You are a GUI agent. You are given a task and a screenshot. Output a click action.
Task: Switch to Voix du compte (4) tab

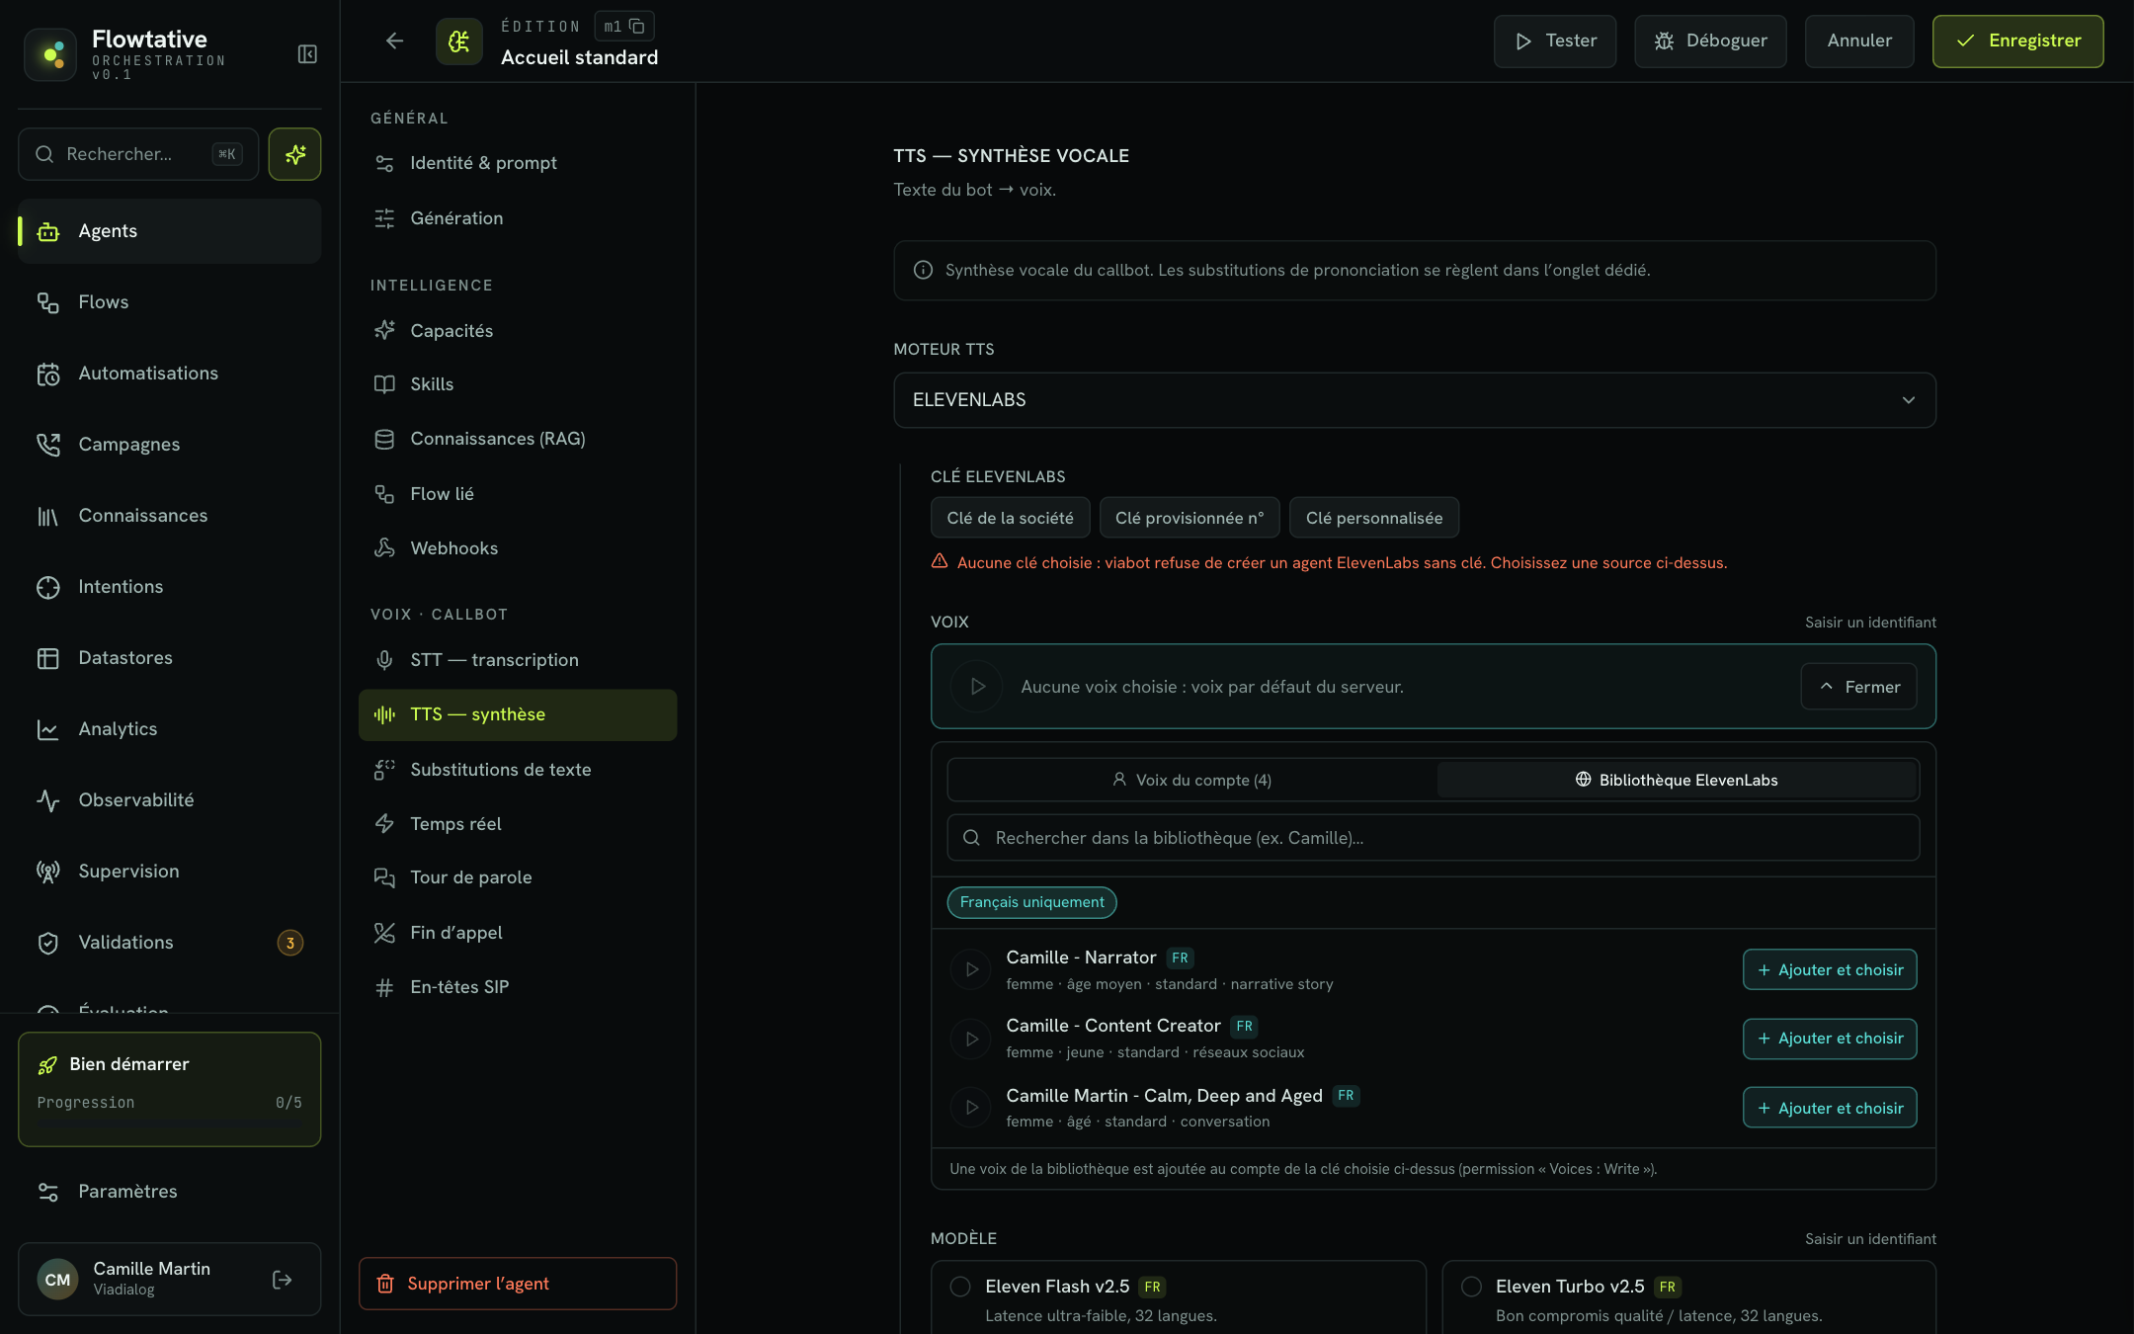click(1191, 781)
